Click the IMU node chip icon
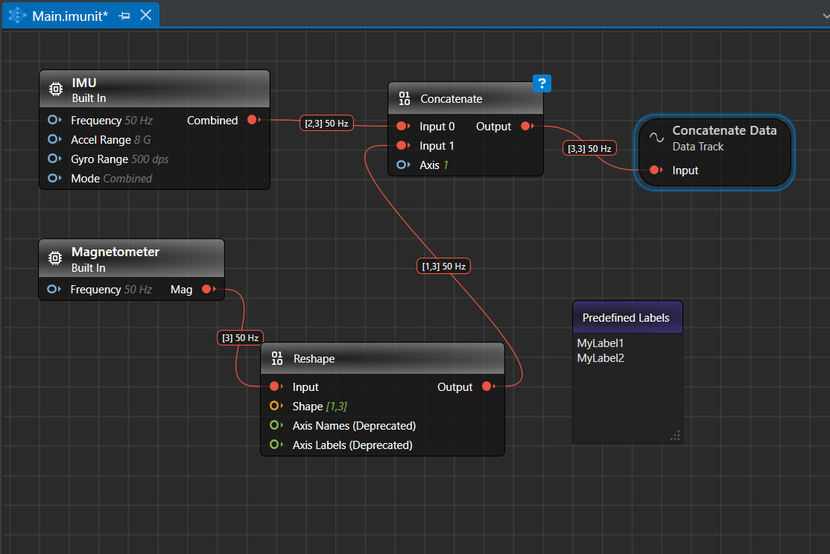The height and width of the screenshot is (554, 830). [x=56, y=89]
